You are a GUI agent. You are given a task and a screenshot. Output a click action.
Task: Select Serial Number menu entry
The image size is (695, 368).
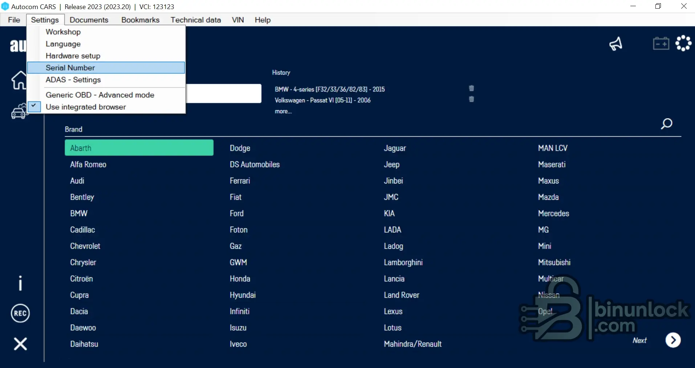coord(70,68)
